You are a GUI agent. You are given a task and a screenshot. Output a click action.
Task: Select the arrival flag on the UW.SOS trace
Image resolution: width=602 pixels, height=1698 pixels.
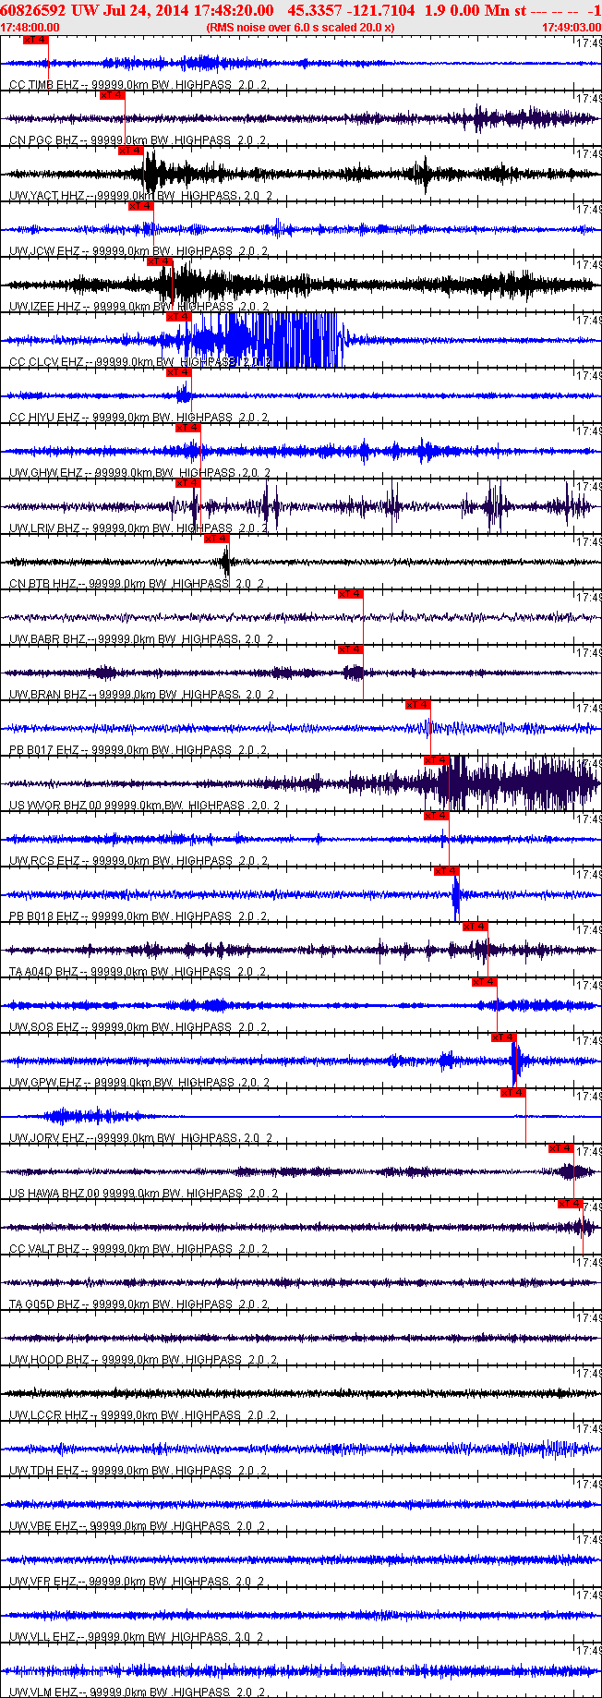point(485,982)
